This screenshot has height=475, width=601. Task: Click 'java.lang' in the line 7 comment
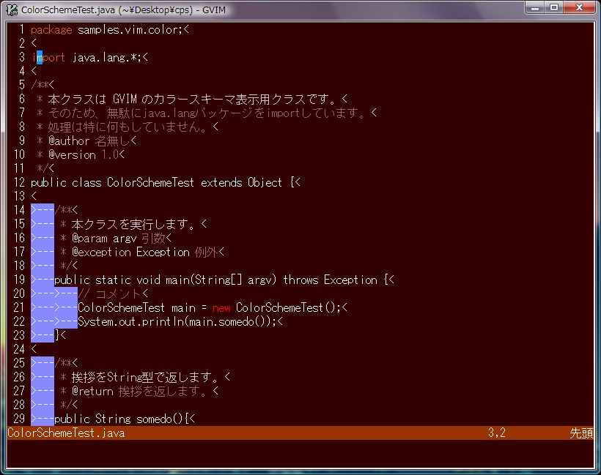169,113
